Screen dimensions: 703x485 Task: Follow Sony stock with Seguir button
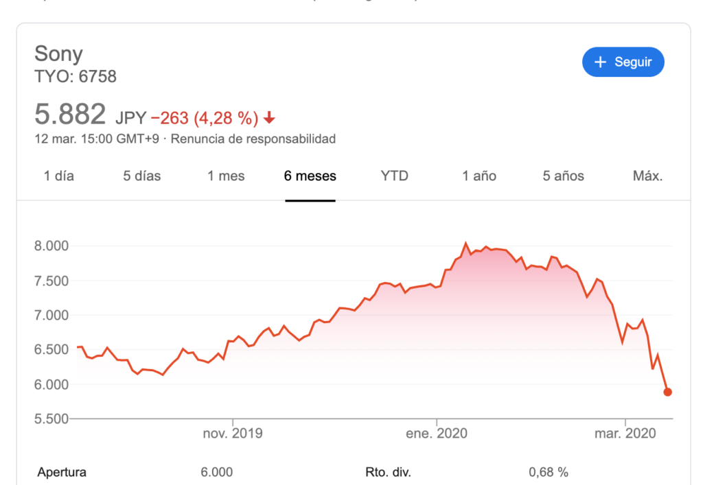[x=623, y=62]
